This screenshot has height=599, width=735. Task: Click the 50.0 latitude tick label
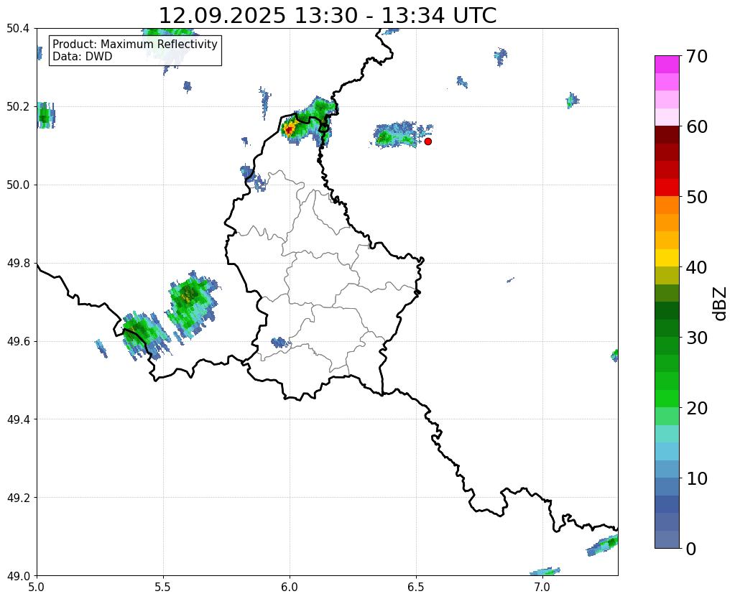pyautogui.click(x=18, y=185)
